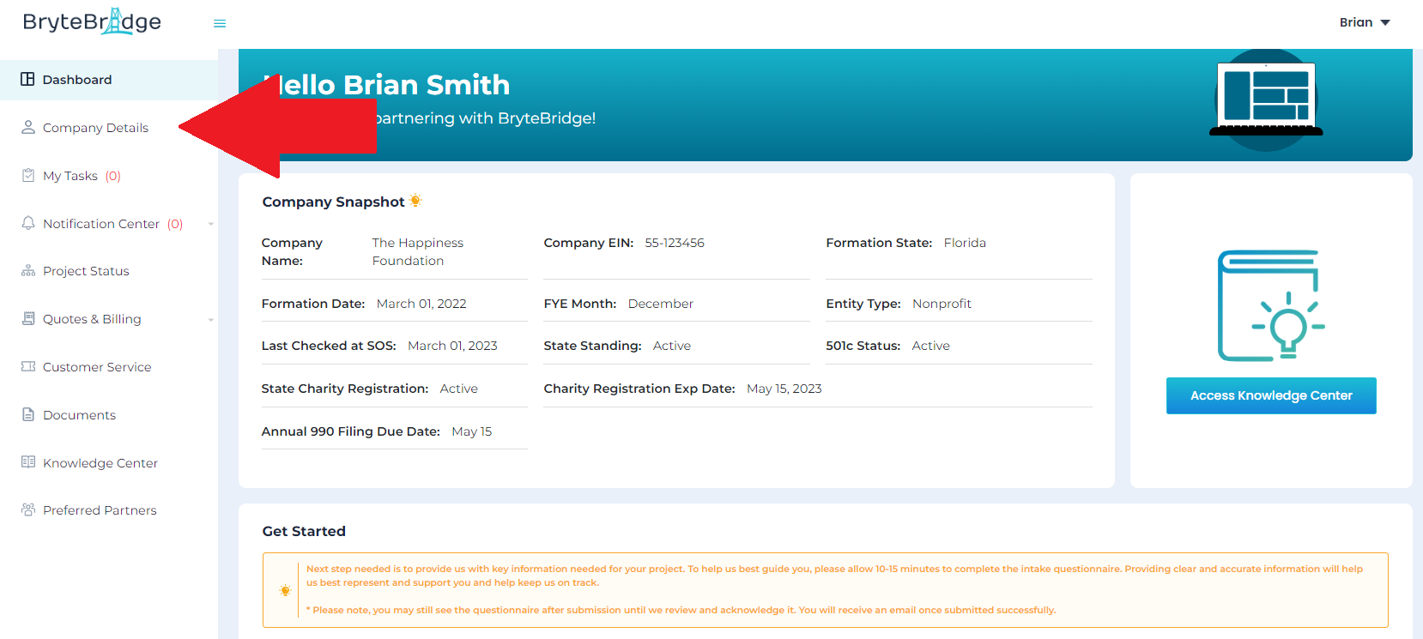The height and width of the screenshot is (639, 1423).
Task: Click the 501c Status Active value
Action: pyautogui.click(x=930, y=346)
